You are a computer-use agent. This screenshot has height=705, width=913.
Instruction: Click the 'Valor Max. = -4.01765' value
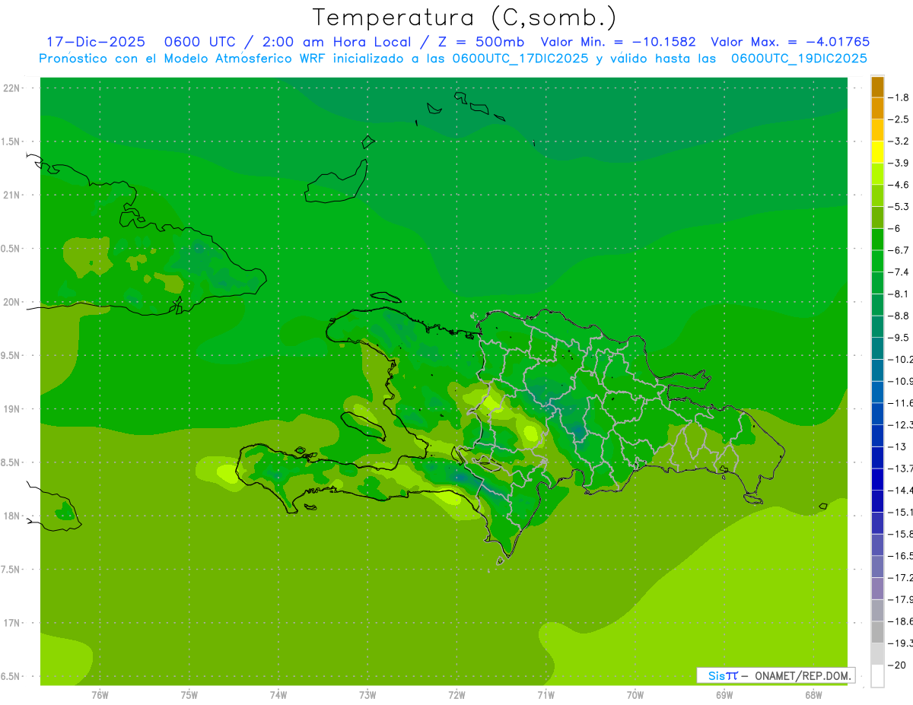(x=791, y=42)
